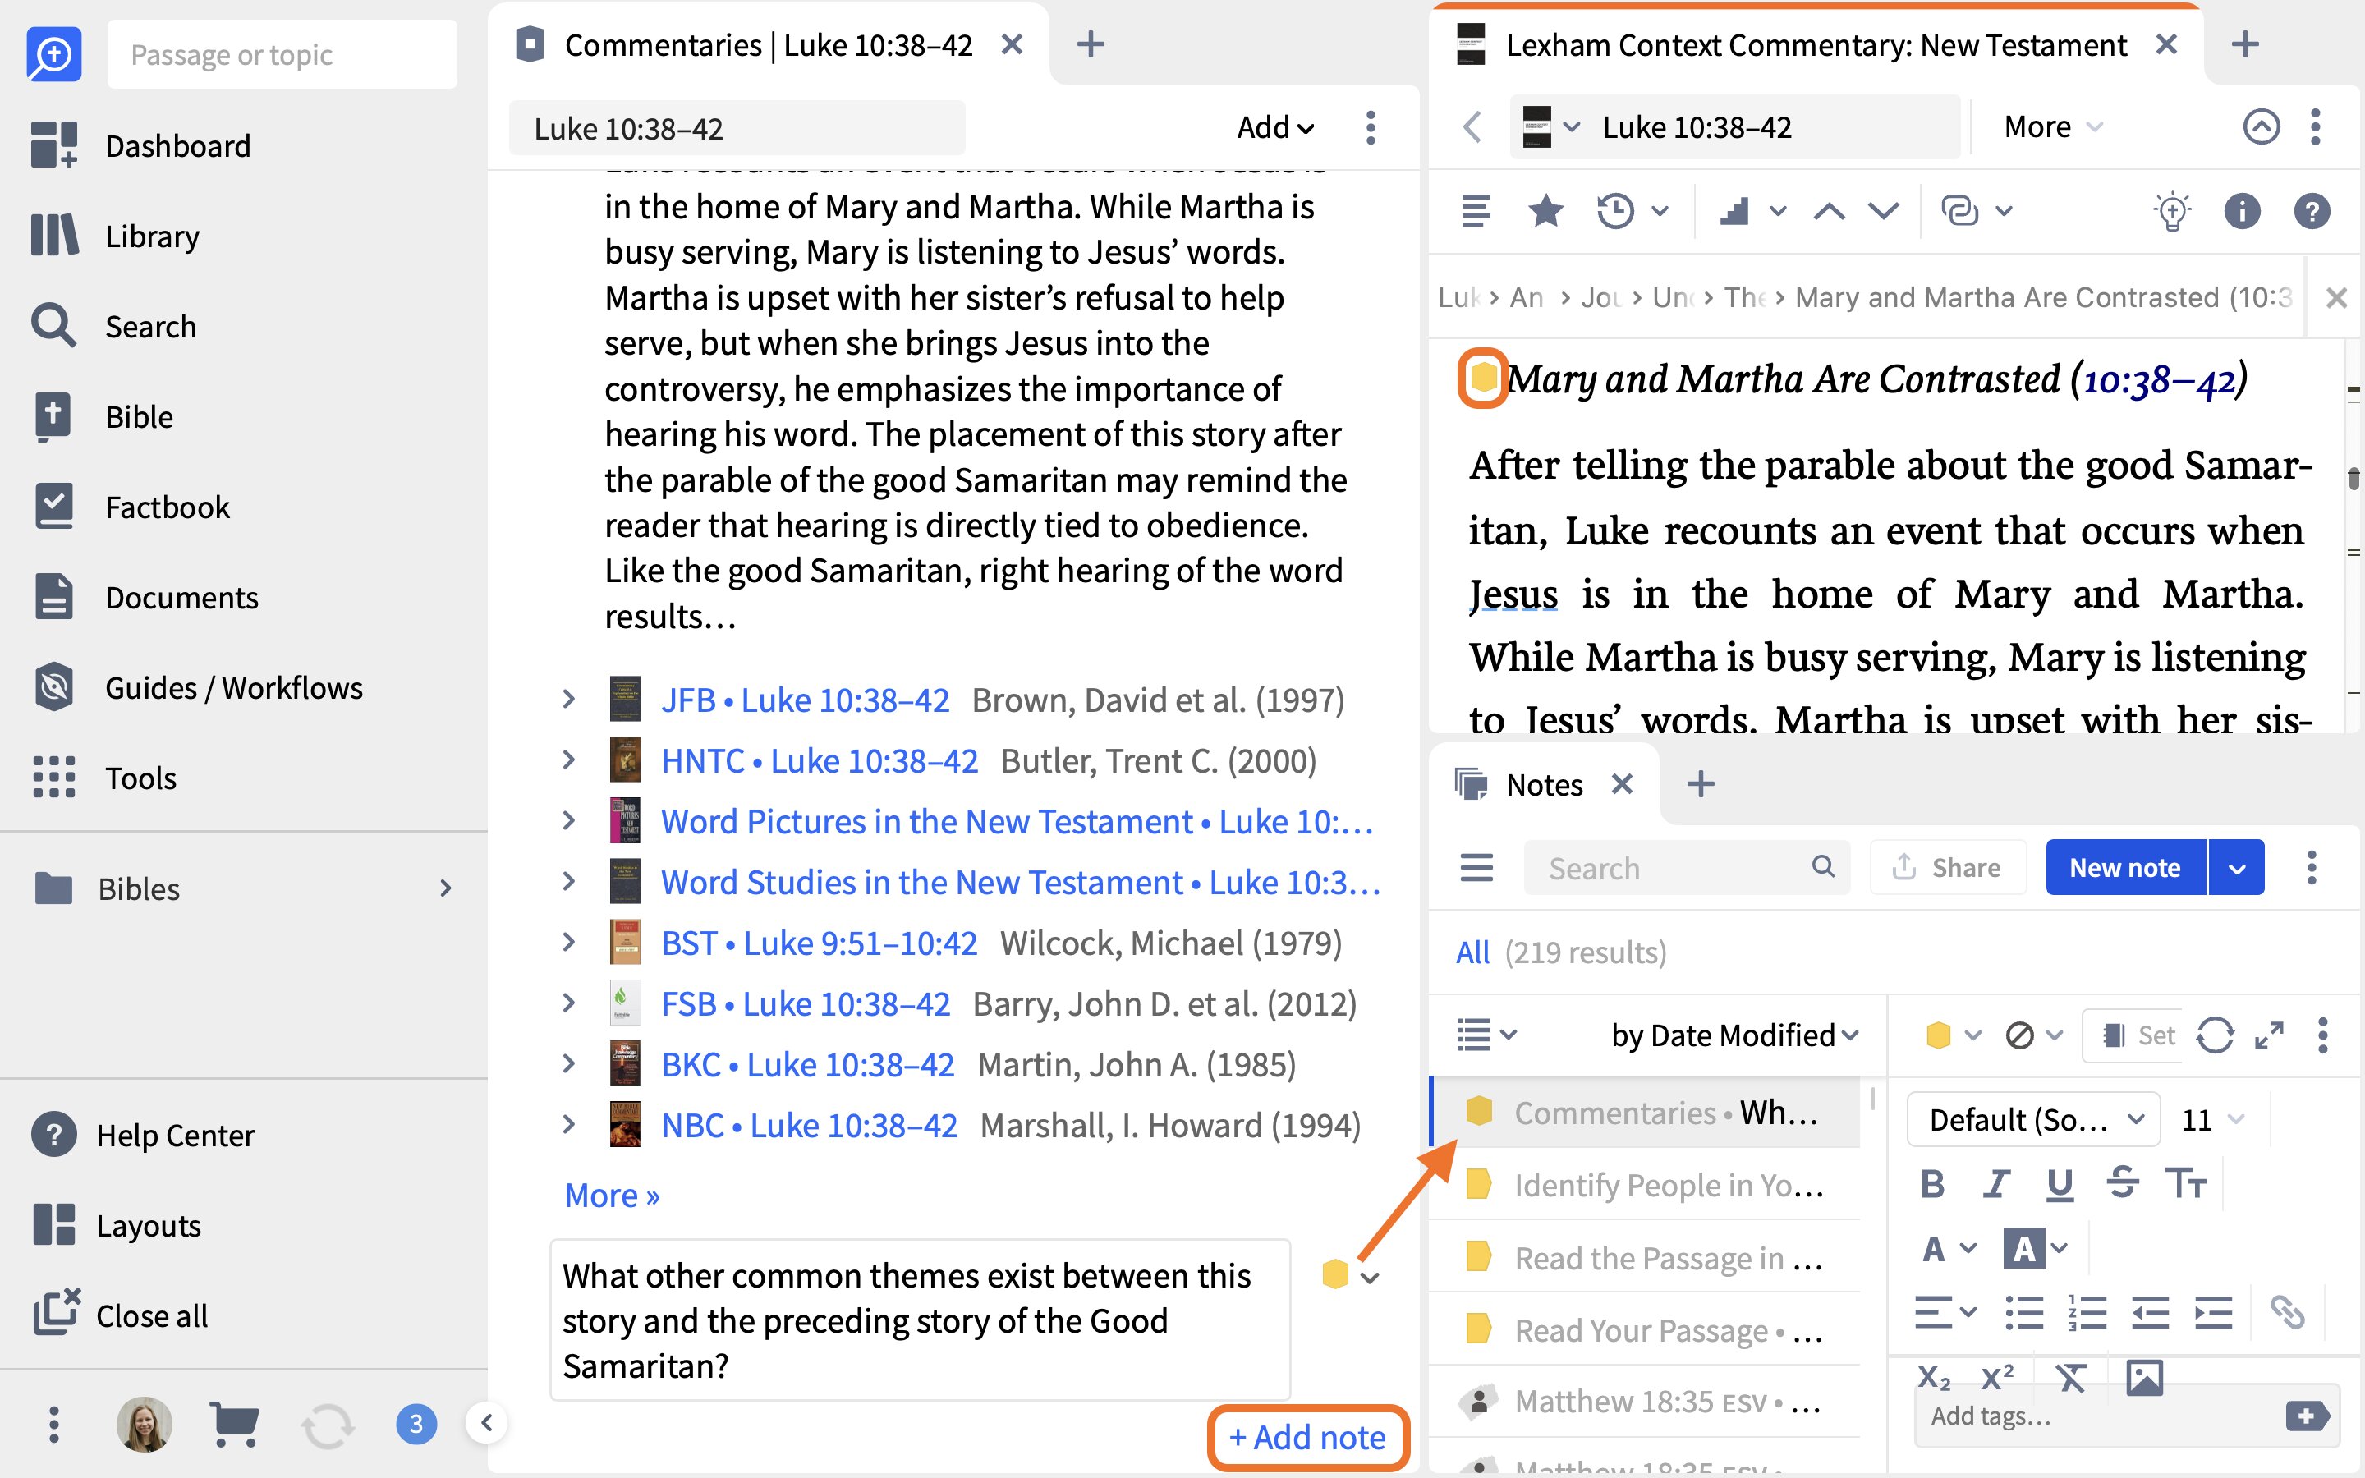Open the Add dropdown in Commentaries panel
Viewport: 2365px width, 1478px height.
[x=1275, y=127]
